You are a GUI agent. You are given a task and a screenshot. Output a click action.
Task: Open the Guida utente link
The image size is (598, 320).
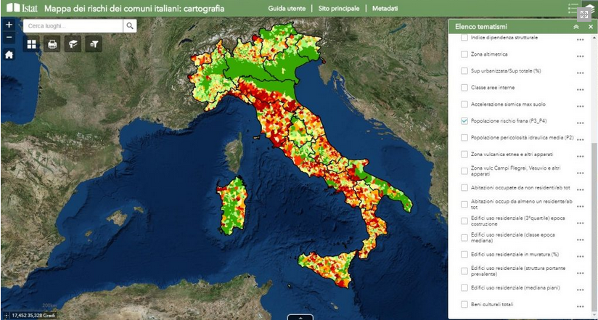[286, 9]
